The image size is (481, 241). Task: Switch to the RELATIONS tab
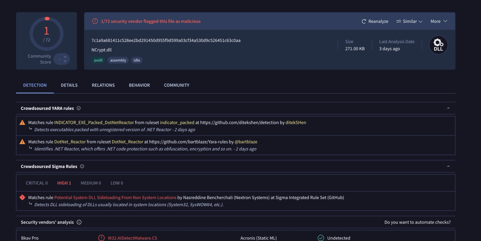(103, 85)
